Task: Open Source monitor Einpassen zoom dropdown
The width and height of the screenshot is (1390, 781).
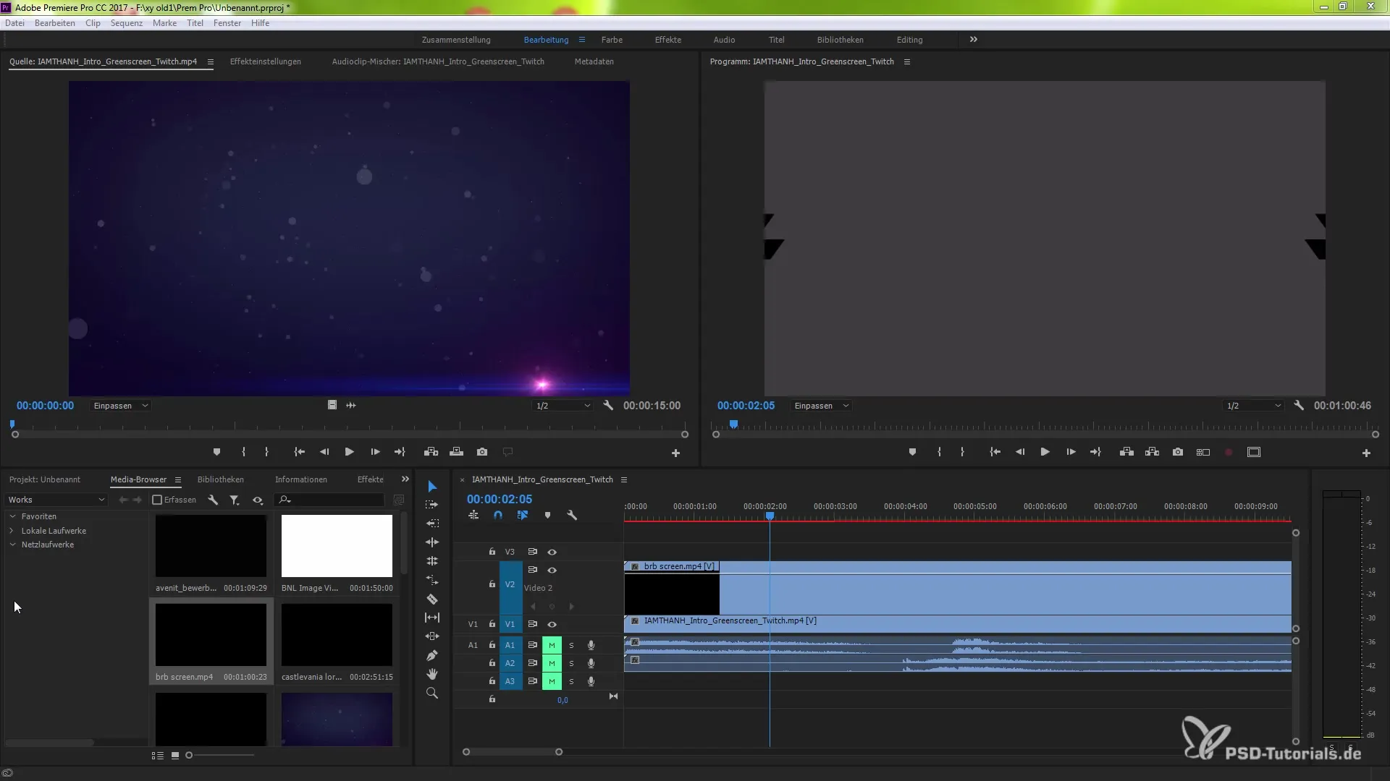Action: coord(120,406)
